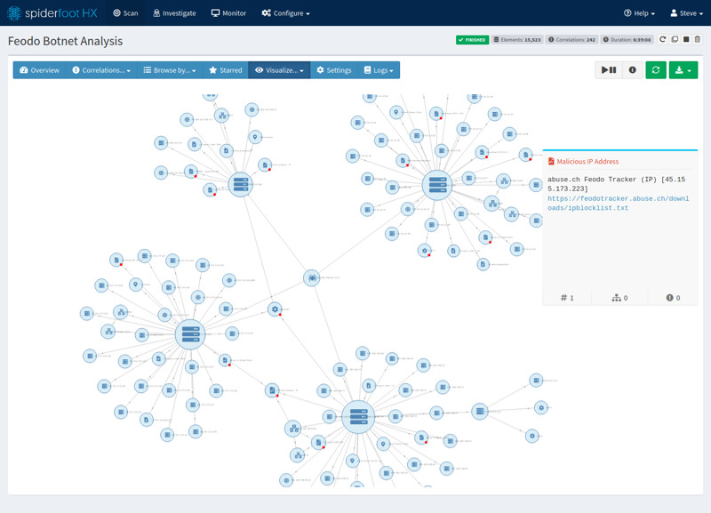Viewport: 711px width, 513px height.
Task: Switch to the Overview tab
Action: (39, 70)
